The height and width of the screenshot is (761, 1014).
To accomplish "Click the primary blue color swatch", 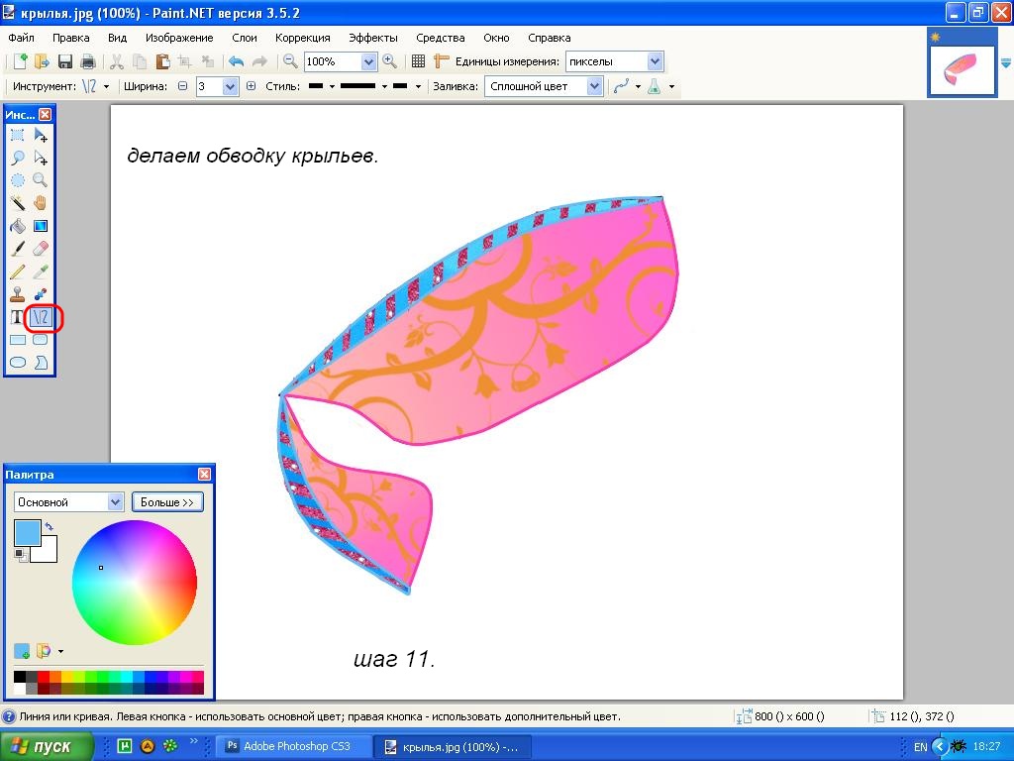I will click(x=27, y=533).
